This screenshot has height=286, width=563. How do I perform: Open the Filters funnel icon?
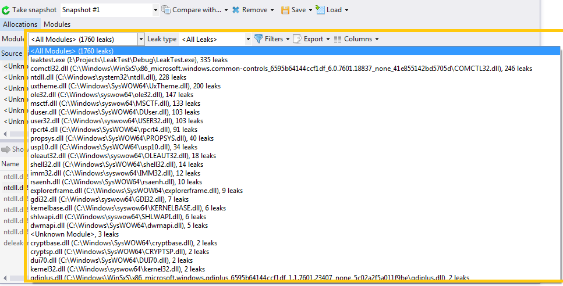(x=259, y=39)
